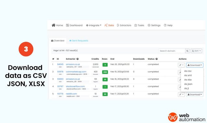The image size is (207, 123).
Task: Open amazon.co.uk extractor link in row 93883
Action: (x=73, y=79)
